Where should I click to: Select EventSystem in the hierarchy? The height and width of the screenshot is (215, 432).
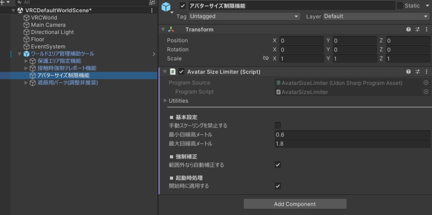pyautogui.click(x=48, y=46)
